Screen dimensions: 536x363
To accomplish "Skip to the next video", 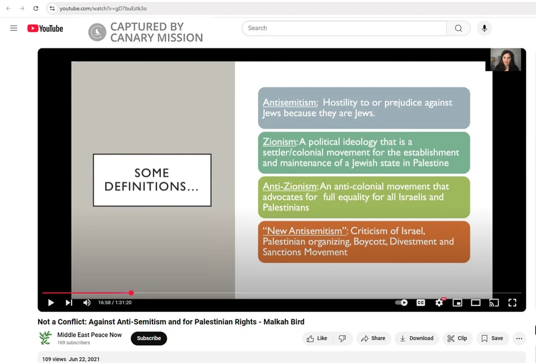I will (69, 303).
